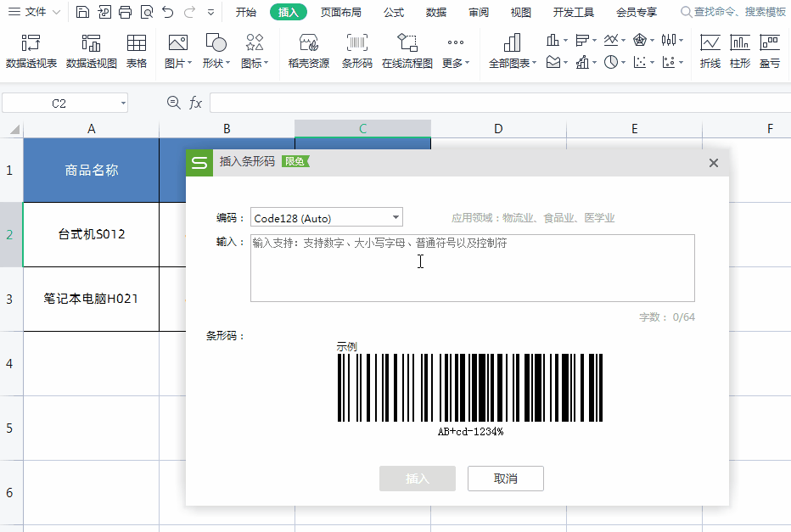791x532 pixels.
Task: Open 全部图表 all charts
Action: (x=512, y=51)
